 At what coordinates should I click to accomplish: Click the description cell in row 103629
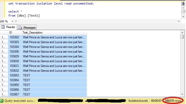coord(54,56)
